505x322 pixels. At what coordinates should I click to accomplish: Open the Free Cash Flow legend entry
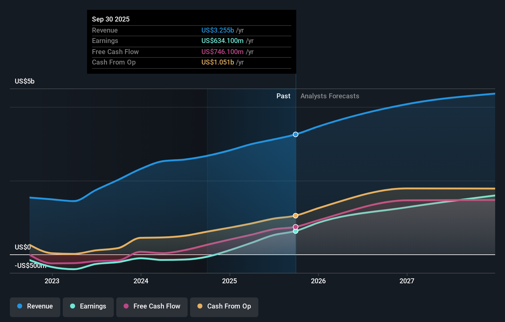click(x=152, y=307)
